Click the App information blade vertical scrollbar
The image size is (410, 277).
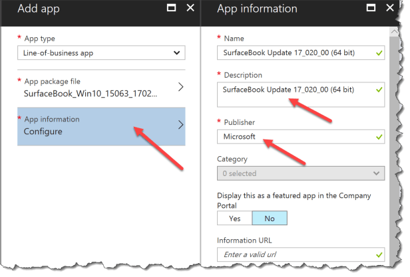click(x=394, y=133)
